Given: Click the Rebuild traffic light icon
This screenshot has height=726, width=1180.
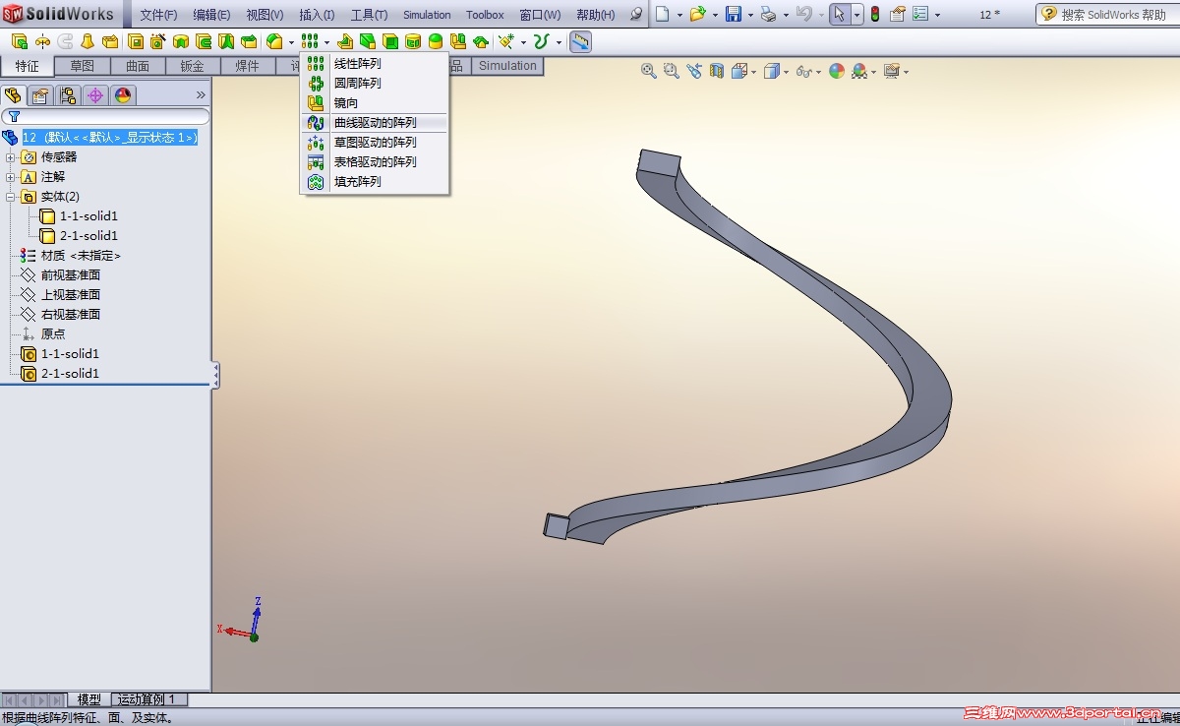Looking at the screenshot, I should 874,14.
